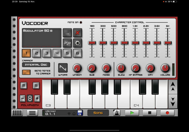Open the hamburger main menu
This screenshot has height=132, width=189.
click(32, 113)
